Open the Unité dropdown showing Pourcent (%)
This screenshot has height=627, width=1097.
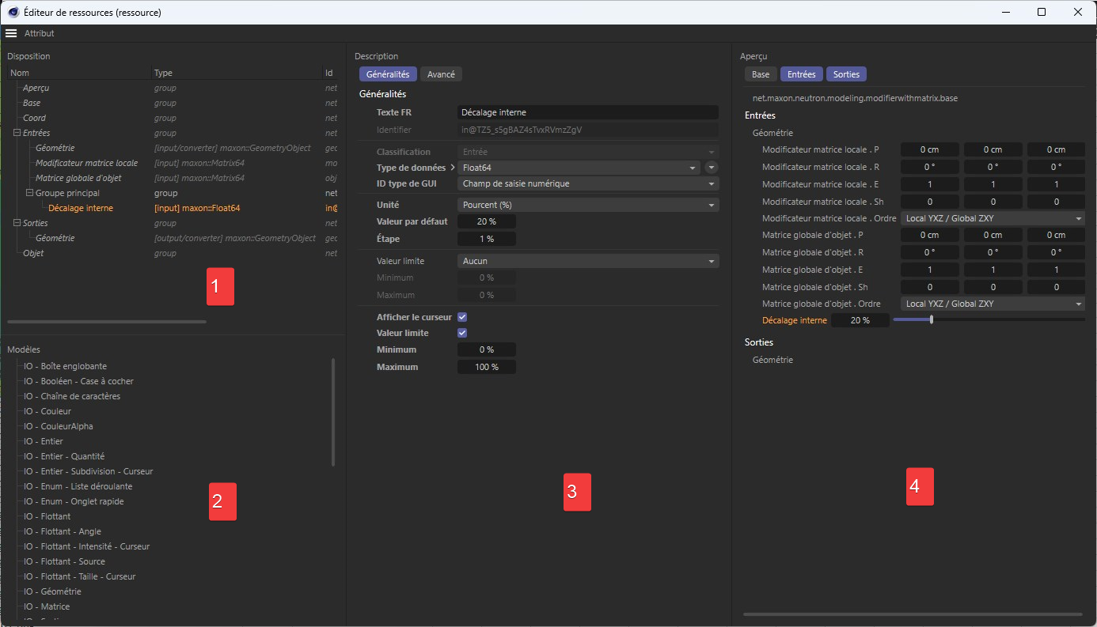point(587,205)
